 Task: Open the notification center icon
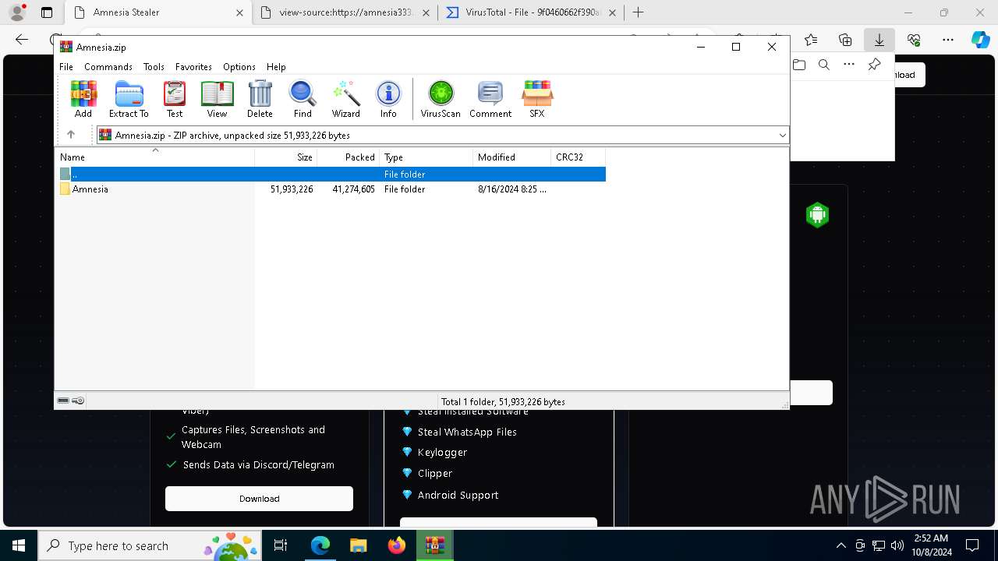[x=972, y=545]
